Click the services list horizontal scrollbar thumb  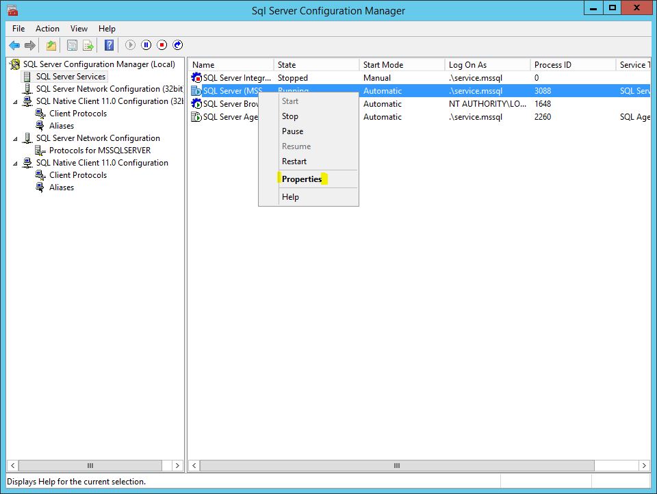[x=397, y=465]
